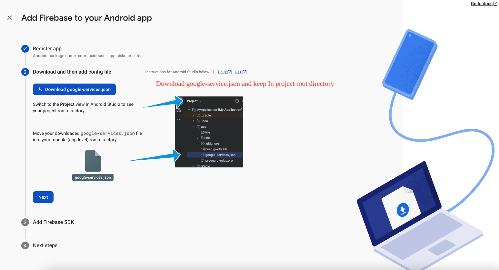Click the Register app completed checkmark icon
The image size is (499, 270).
point(25,49)
